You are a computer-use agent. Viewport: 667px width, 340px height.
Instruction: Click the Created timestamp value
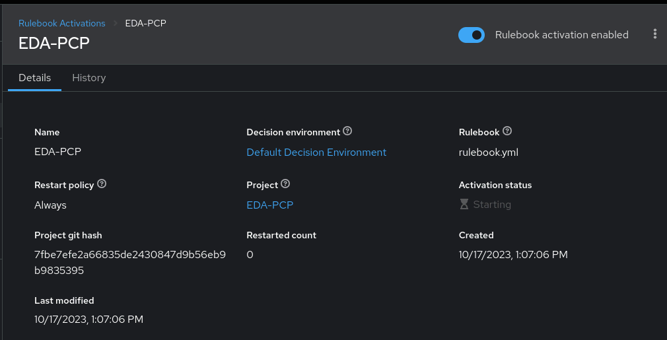point(513,255)
